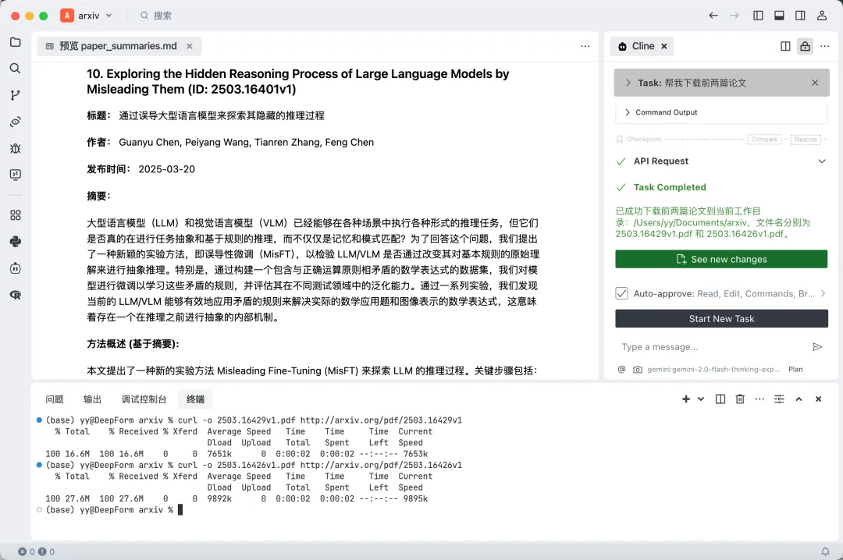Toggle the Auto-approve checkbox
Screen dimensions: 843x560
621,295
